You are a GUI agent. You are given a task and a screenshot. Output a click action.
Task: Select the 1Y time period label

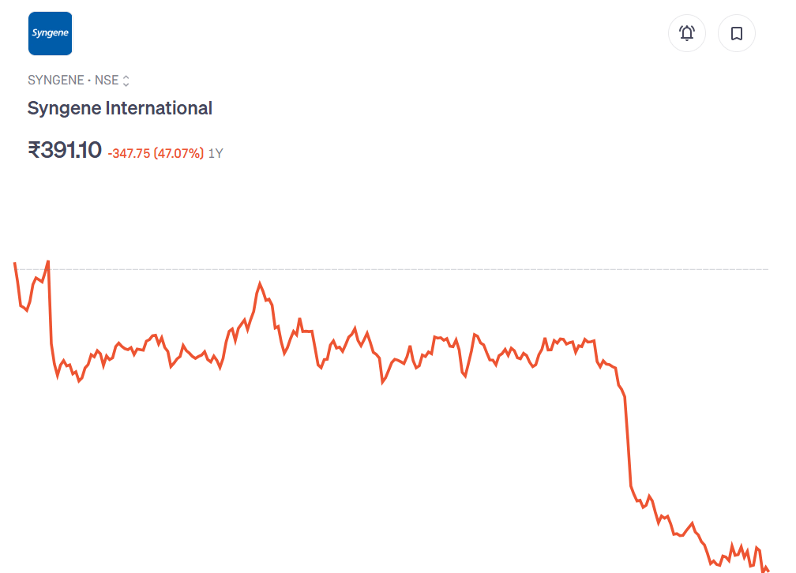click(216, 153)
